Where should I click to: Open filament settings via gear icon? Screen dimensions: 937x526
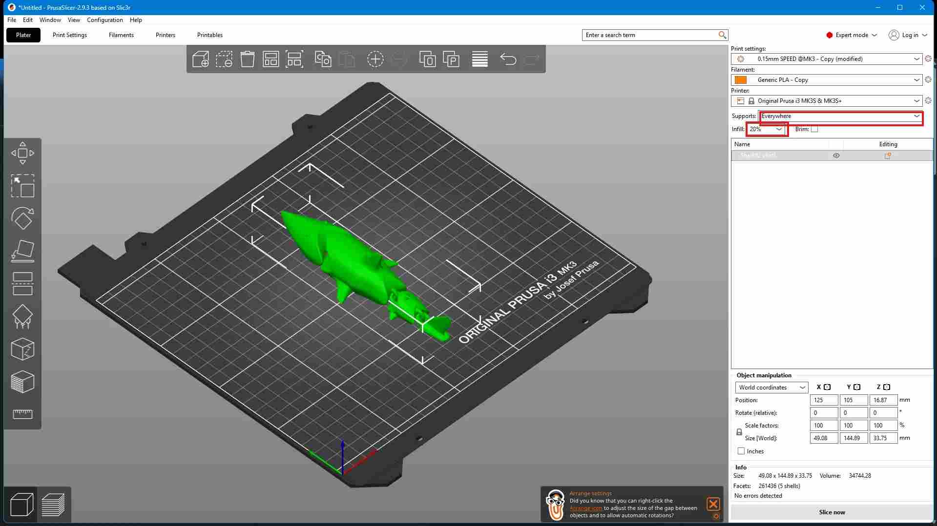[928, 79]
